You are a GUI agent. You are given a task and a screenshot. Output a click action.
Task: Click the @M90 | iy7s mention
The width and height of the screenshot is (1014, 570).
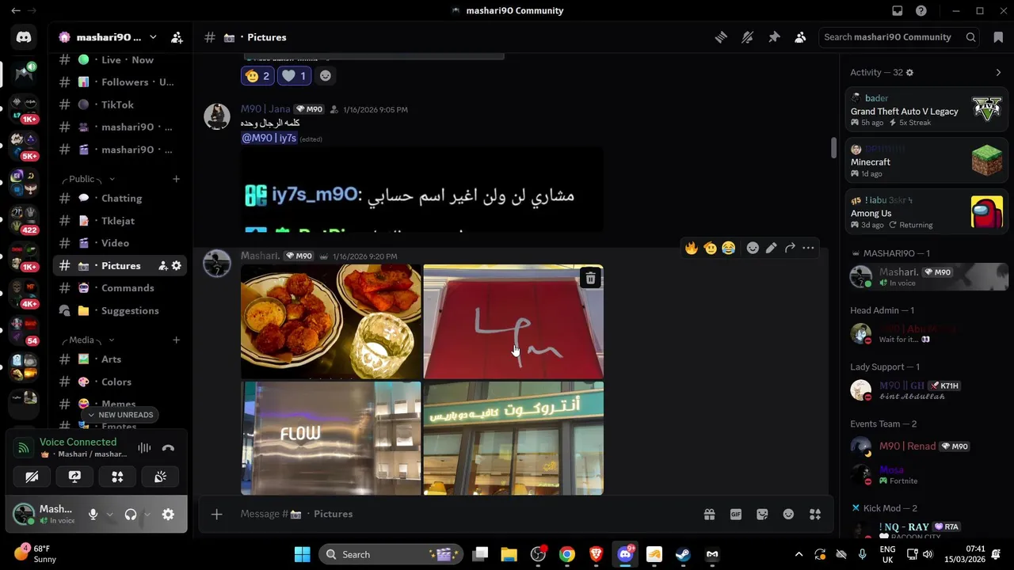[x=269, y=138]
